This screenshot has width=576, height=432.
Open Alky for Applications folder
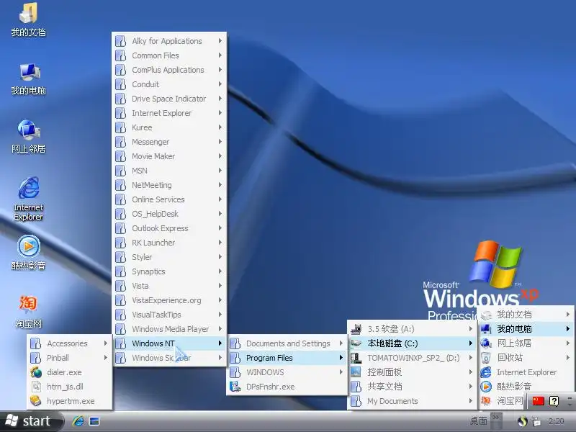[x=169, y=41]
